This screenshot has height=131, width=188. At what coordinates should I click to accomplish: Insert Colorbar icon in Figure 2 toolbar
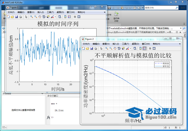tap(140, 48)
